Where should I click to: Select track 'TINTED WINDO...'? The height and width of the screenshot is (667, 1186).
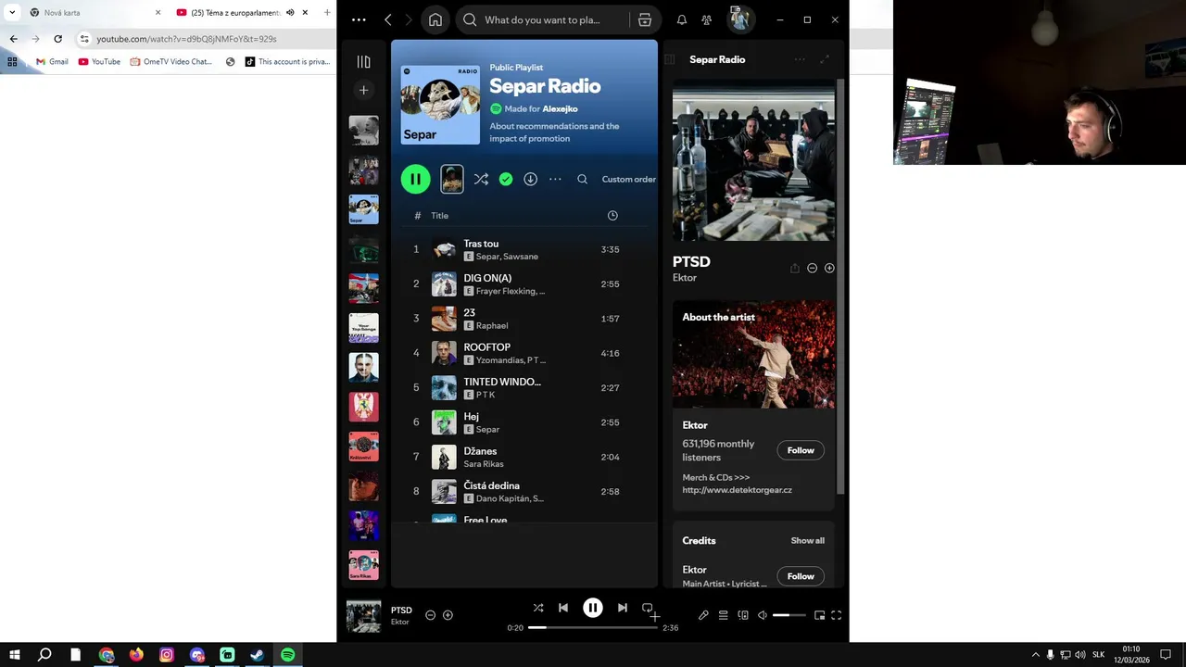524,387
